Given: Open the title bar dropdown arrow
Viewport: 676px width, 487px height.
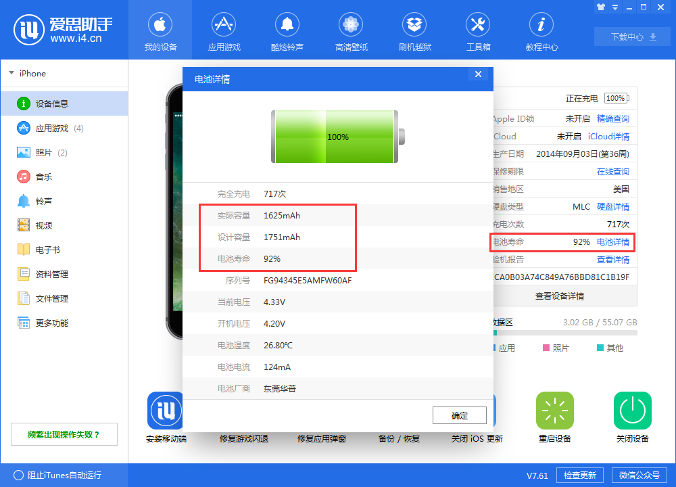Looking at the screenshot, I should pyautogui.click(x=614, y=7).
